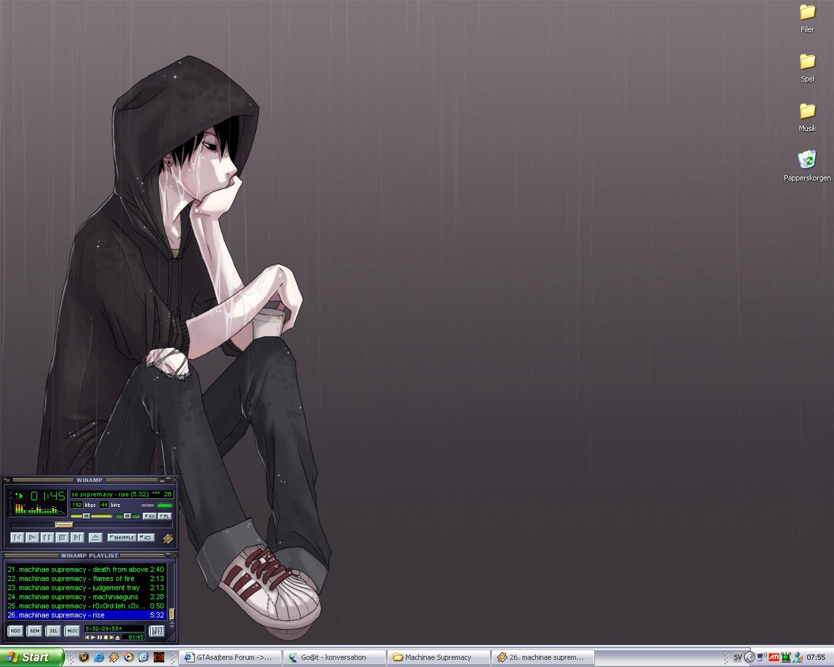Click the playlist vertical scrollbar handle
This screenshot has height=667, width=834.
tap(171, 614)
